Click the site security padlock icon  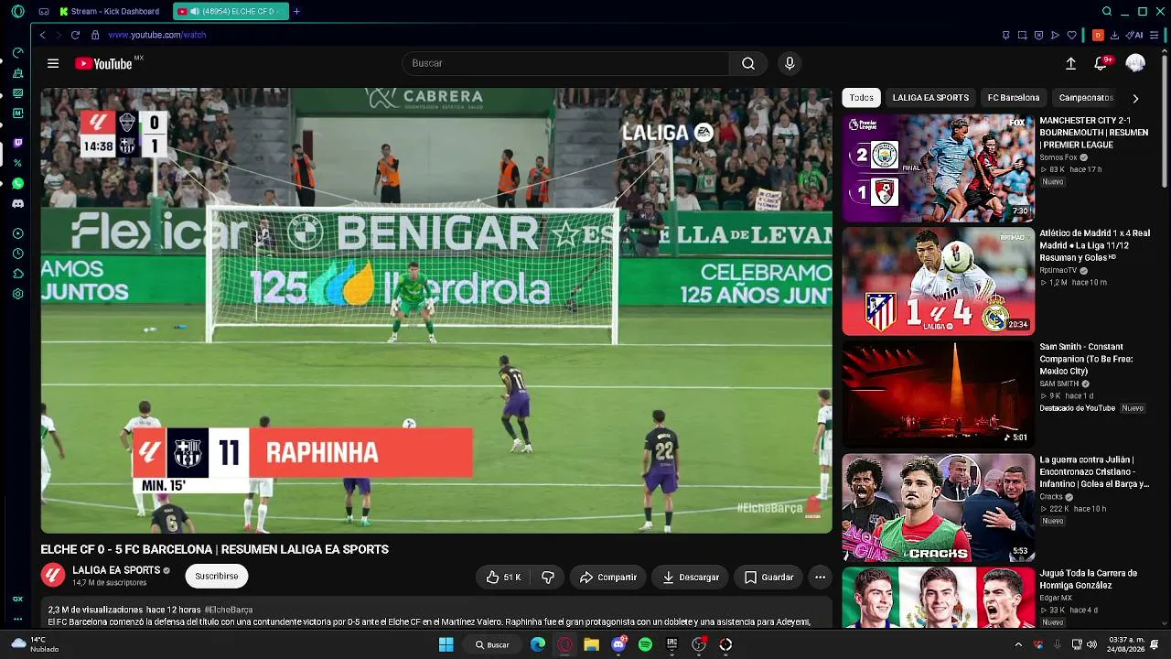[95, 35]
